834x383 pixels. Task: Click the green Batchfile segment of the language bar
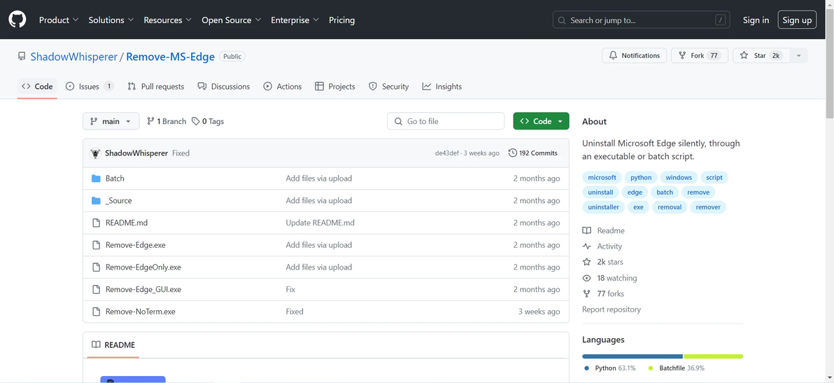coord(713,356)
